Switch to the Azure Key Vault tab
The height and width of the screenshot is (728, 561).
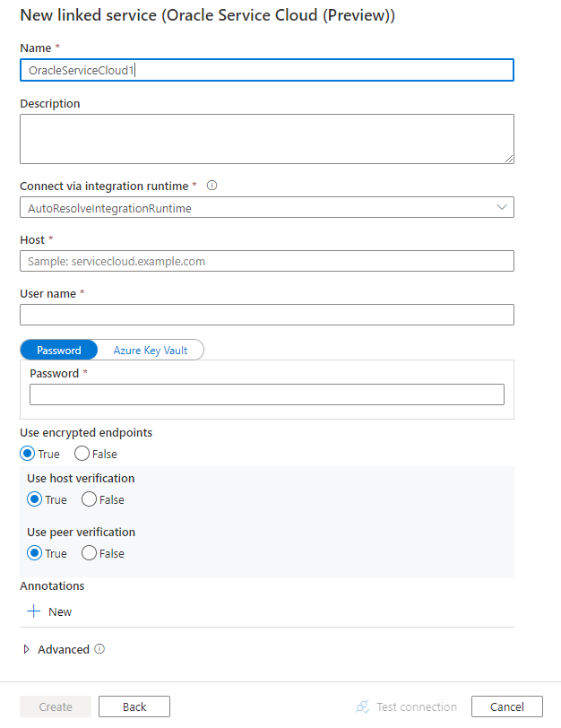click(149, 350)
